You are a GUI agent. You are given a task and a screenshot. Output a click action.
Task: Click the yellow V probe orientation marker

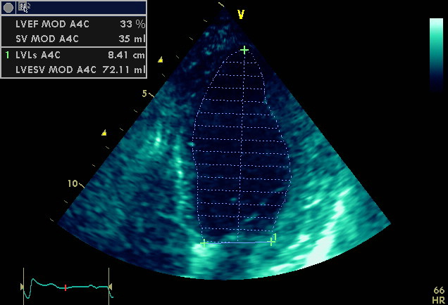coord(240,14)
